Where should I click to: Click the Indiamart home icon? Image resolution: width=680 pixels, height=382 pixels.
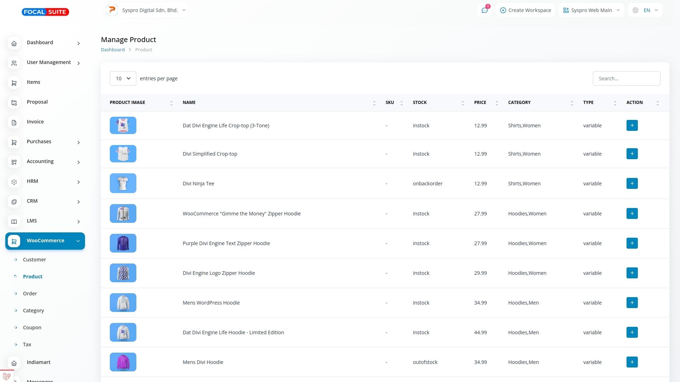tap(14, 363)
